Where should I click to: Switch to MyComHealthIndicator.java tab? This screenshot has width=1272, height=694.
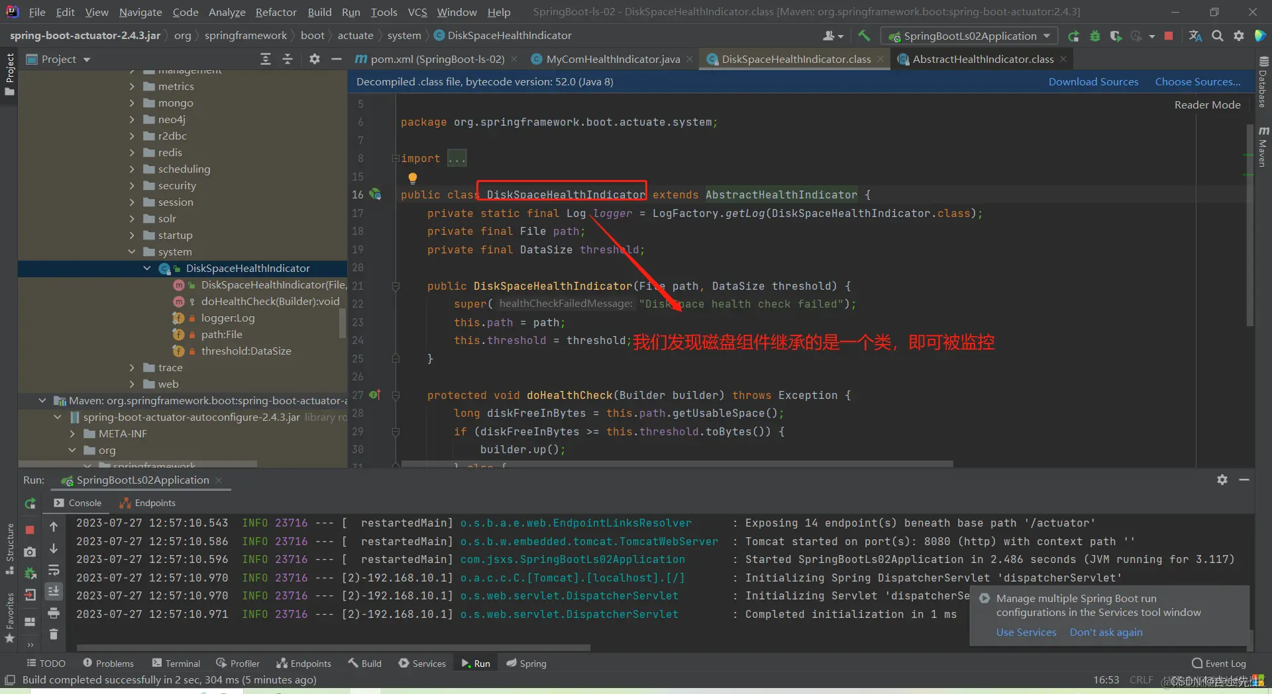[x=613, y=60]
